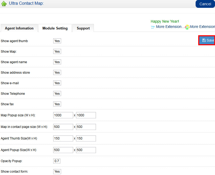The image size is (215, 175).
Task: Click the green puzzle icon beside Ultra Contact Map
Action: (x=4, y=4)
